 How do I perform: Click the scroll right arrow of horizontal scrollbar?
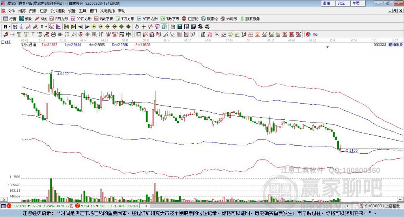point(347,206)
